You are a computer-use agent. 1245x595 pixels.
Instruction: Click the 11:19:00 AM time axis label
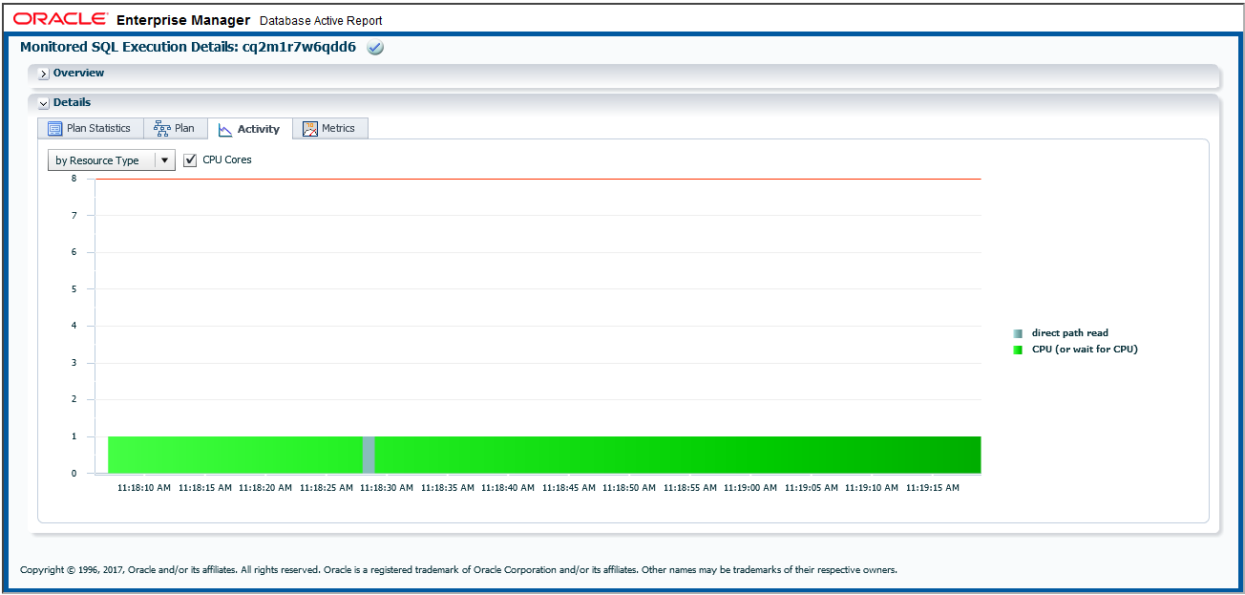(x=750, y=487)
